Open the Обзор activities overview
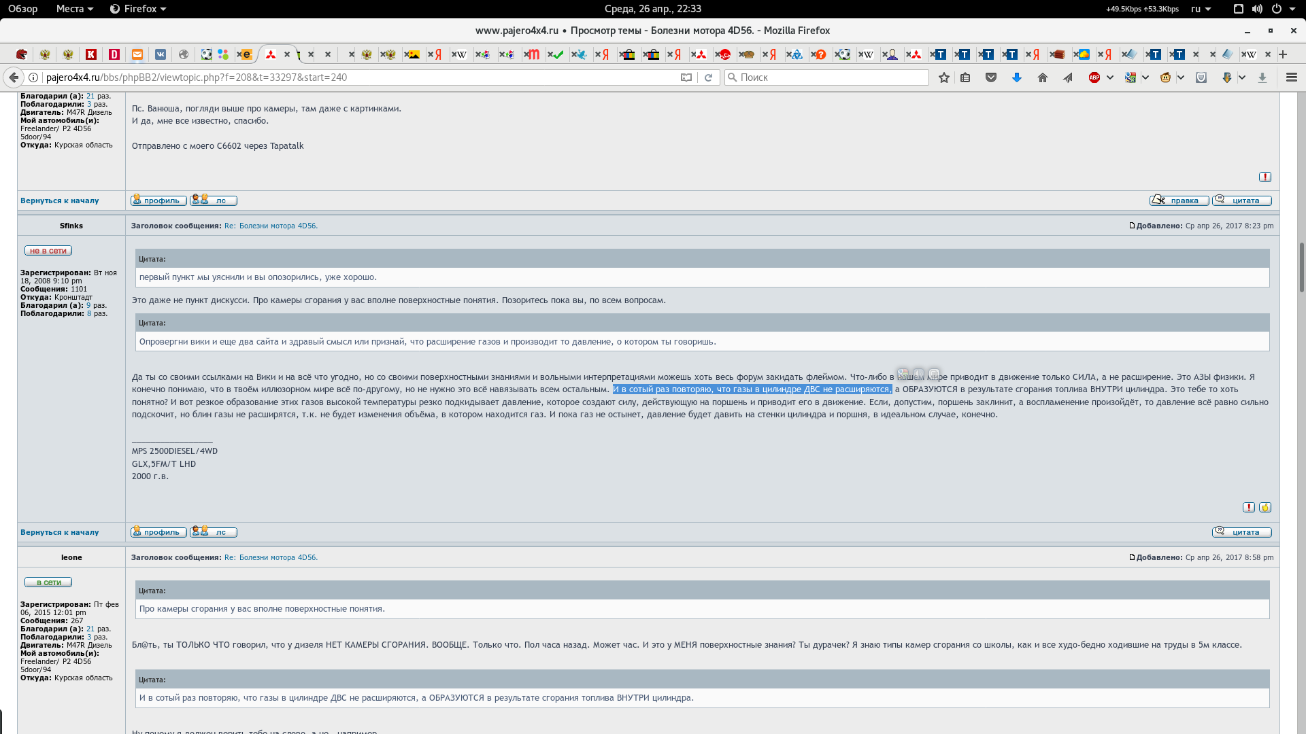This screenshot has width=1306, height=734. pyautogui.click(x=22, y=9)
